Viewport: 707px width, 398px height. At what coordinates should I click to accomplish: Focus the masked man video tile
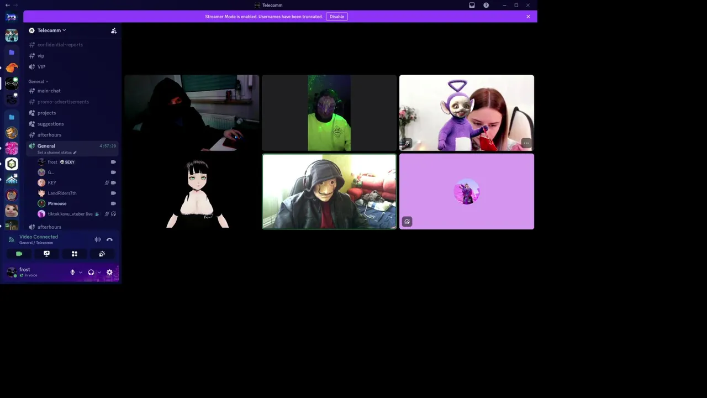click(x=329, y=191)
